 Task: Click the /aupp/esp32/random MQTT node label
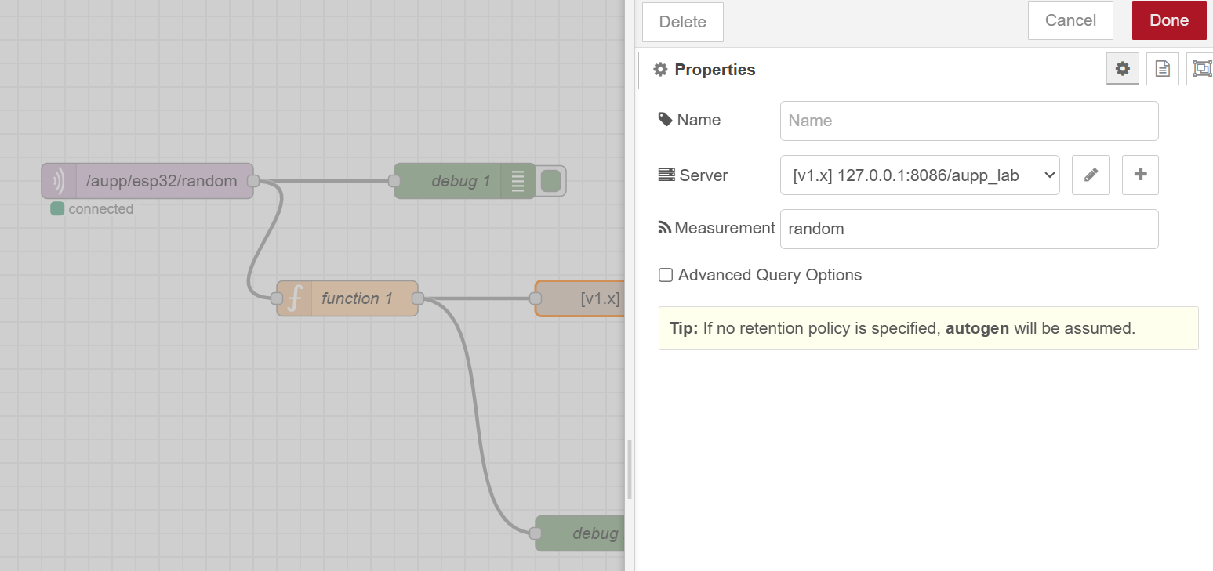click(162, 182)
